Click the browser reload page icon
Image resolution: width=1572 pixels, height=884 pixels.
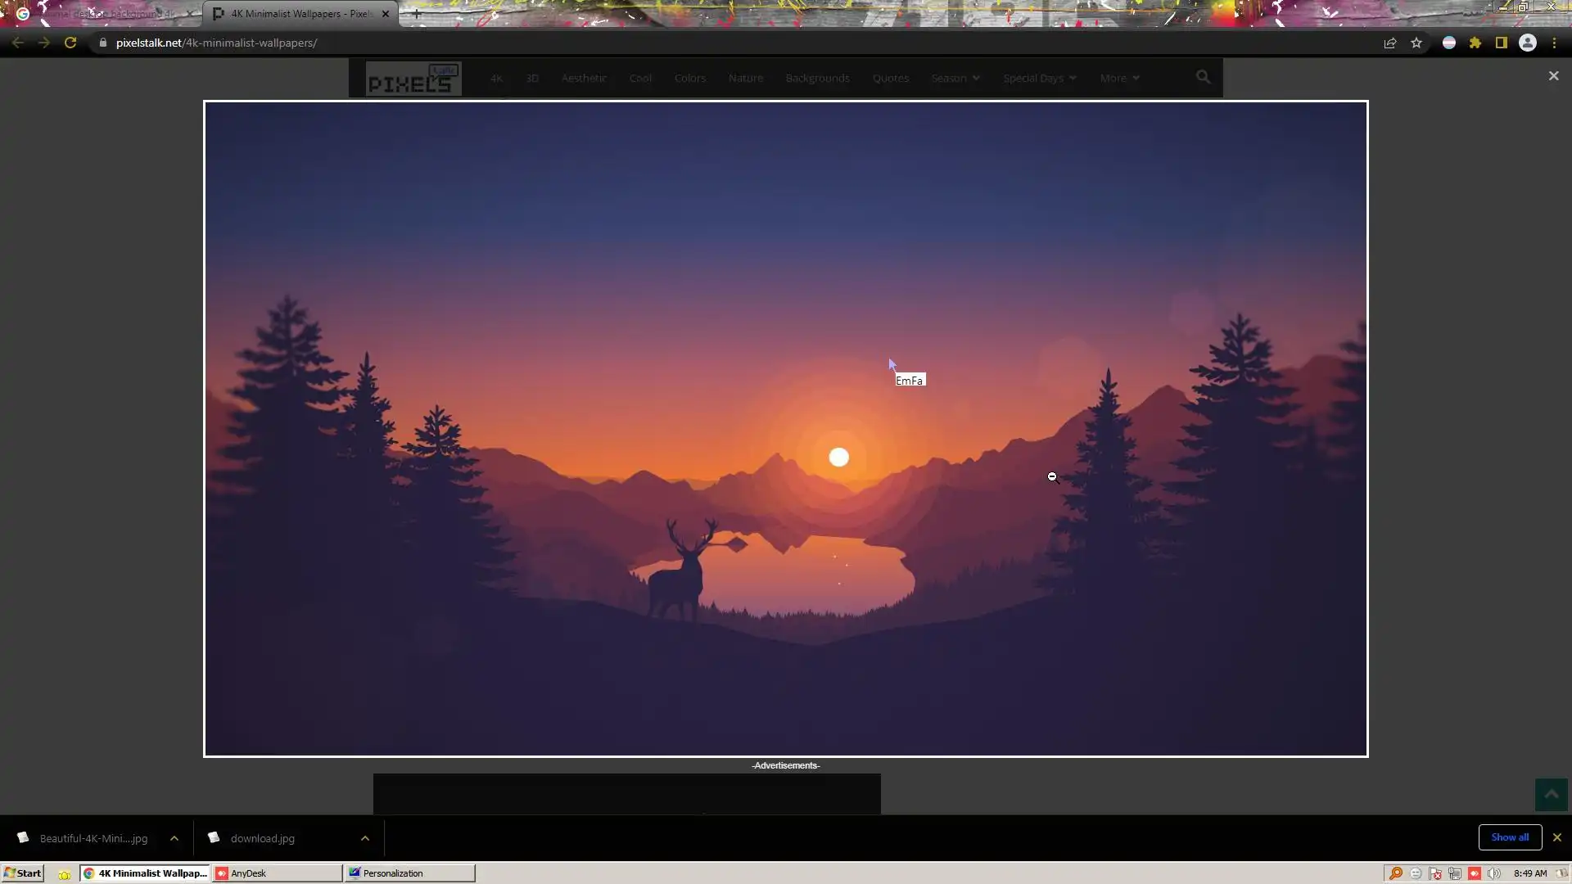point(70,43)
